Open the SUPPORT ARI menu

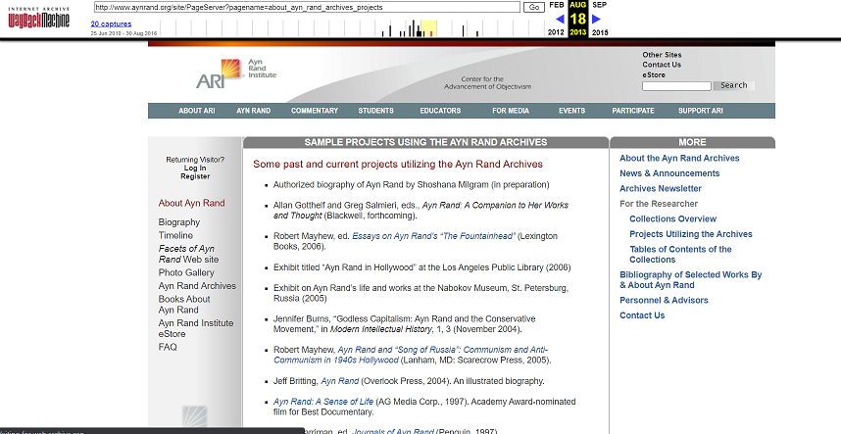pyautogui.click(x=701, y=111)
